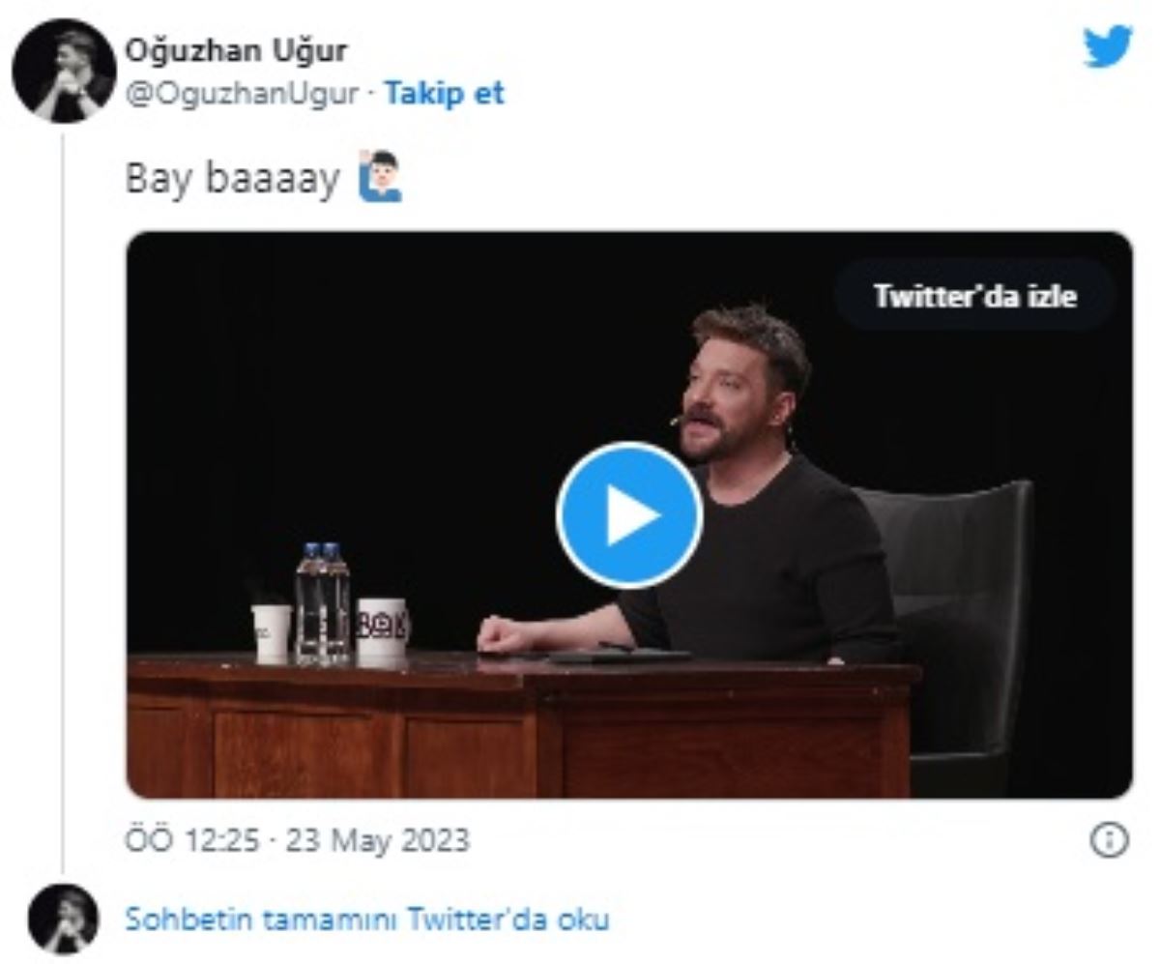Follow the account via Takip et
This screenshot has width=1160, height=964.
[x=445, y=94]
